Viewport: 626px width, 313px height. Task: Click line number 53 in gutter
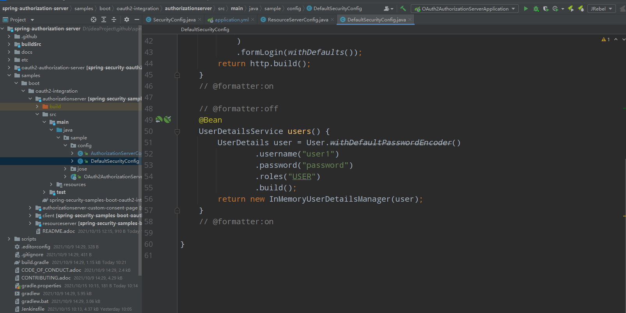(x=149, y=165)
